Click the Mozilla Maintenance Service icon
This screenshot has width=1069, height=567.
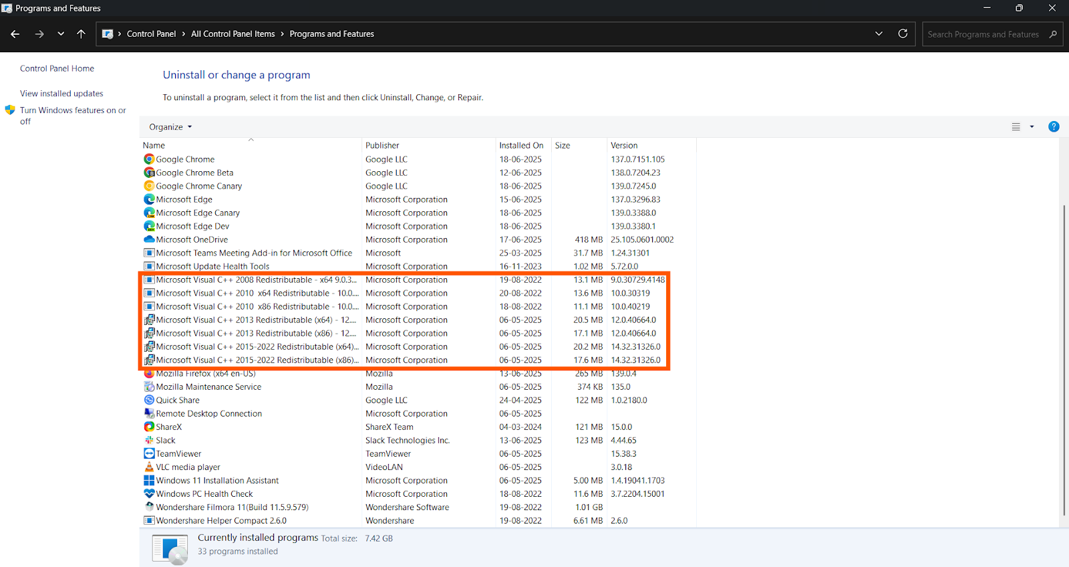(x=149, y=386)
